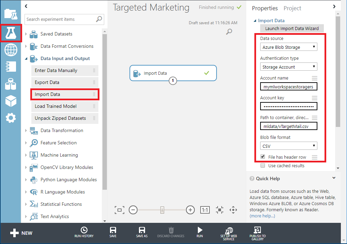Uncheck File has header row checkbox
Viewport: 347px width, 244px height.
coord(263,157)
